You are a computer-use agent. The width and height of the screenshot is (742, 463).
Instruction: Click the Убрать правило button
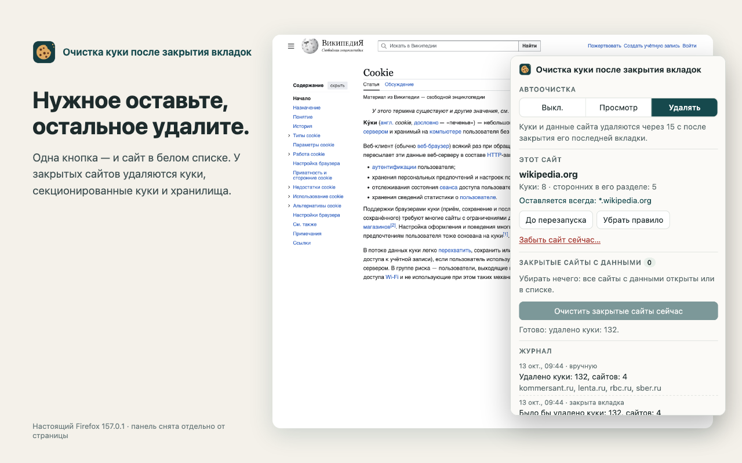click(x=633, y=220)
